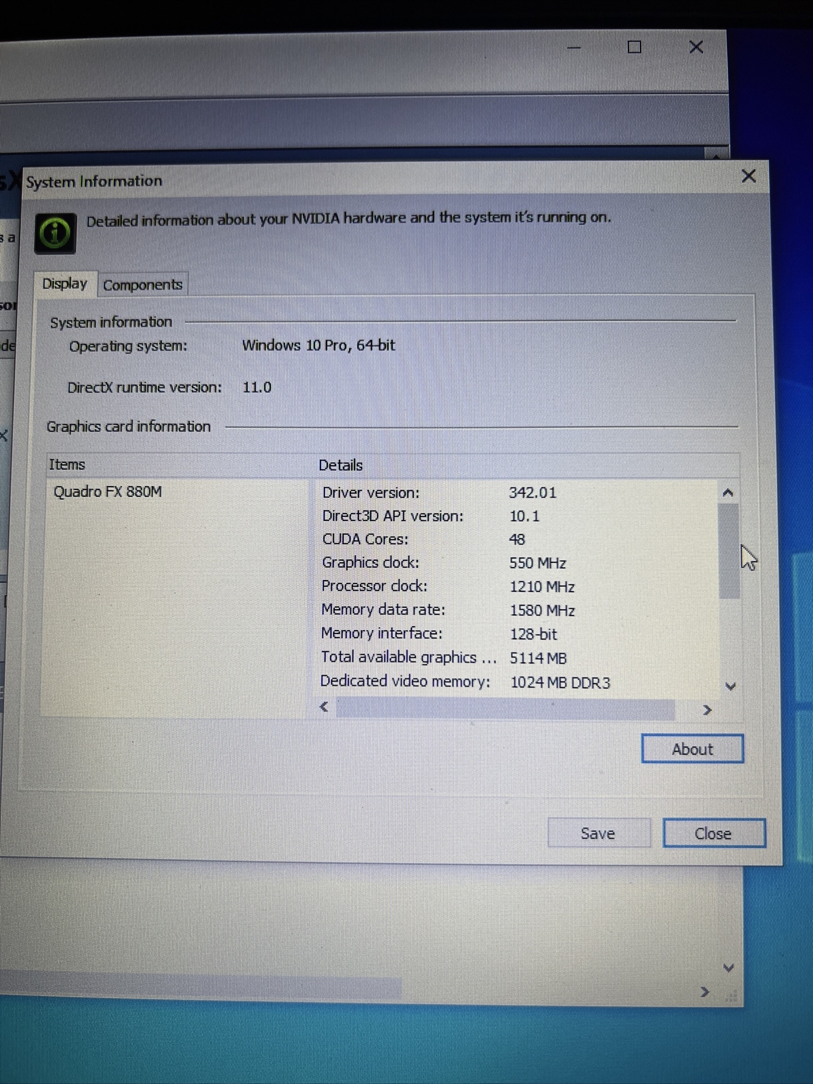Screen dimensions: 813x1084
Task: Minimize the background NVIDIA Control Panel window
Action: click(575, 48)
